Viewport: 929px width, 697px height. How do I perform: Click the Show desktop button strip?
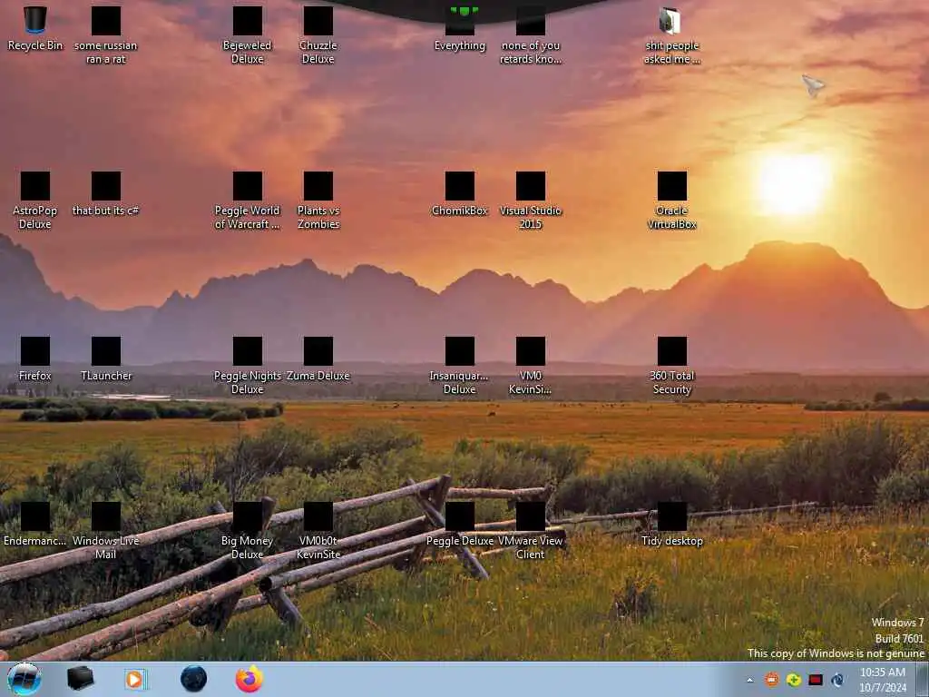click(x=922, y=680)
